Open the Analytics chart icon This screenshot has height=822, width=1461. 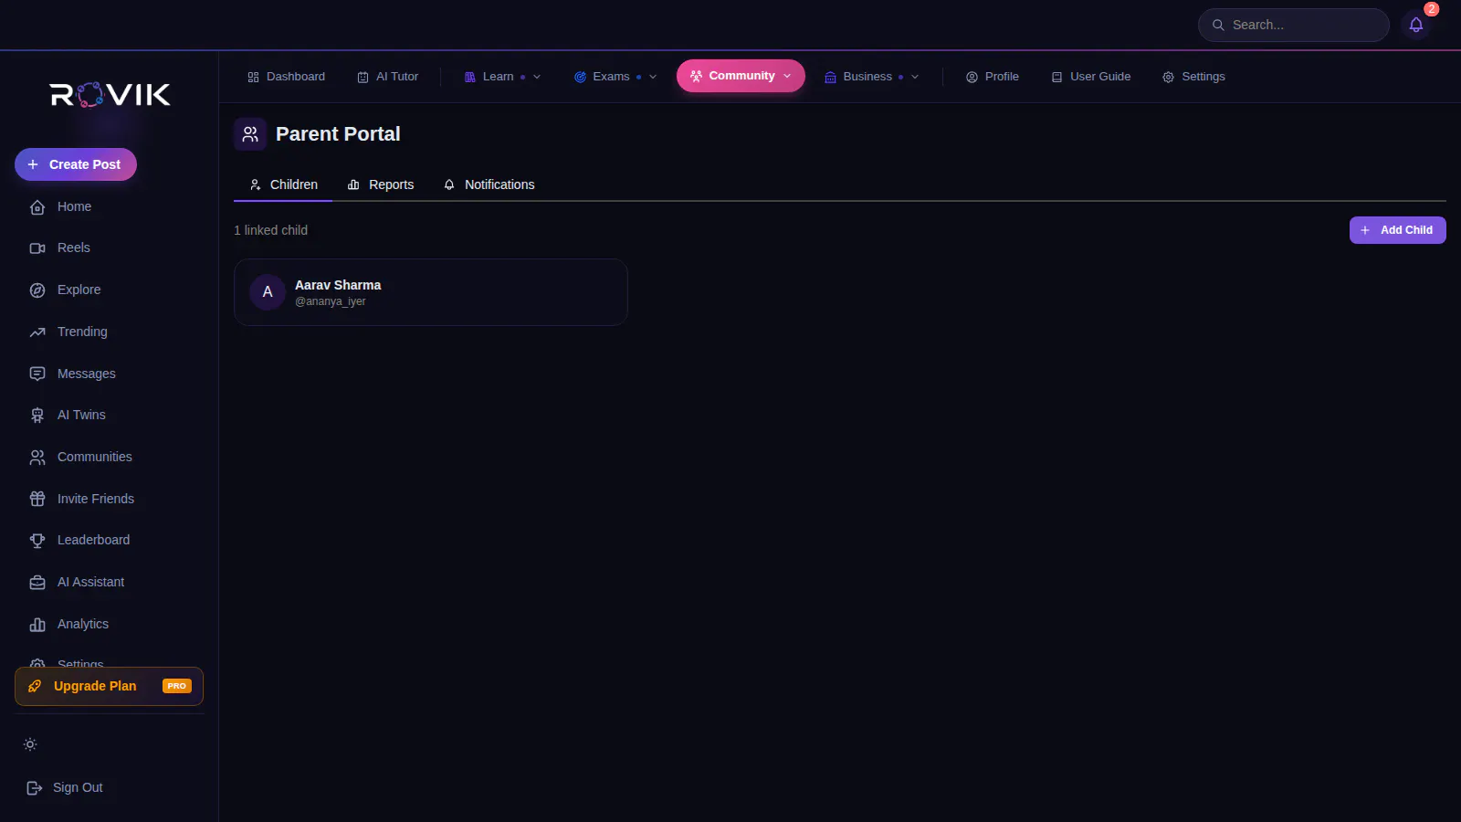(37, 625)
